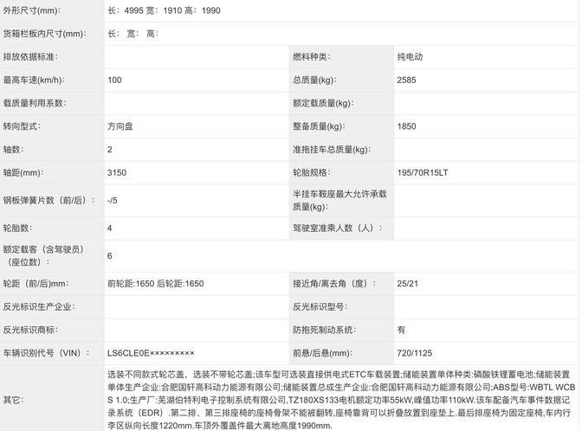This screenshot has height=431, width=582.
Task: Click the 接近角/离去角（度） label
Action: click(334, 284)
